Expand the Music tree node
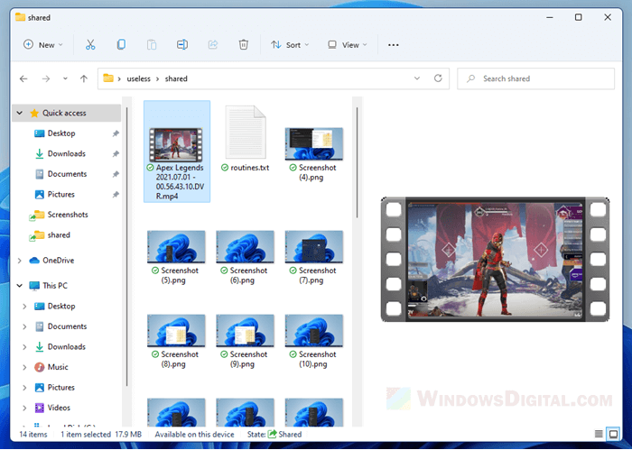Screen dimensions: 632x450 (x=24, y=367)
